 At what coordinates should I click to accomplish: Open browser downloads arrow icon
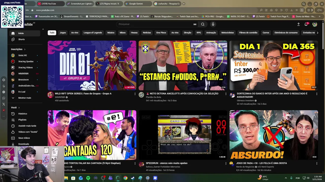(291, 10)
